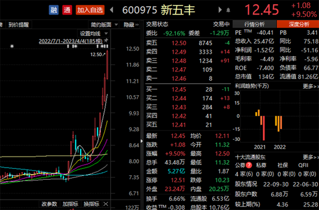Click the 总市值 value 134亿
The image size is (319, 210).
pyautogui.click(x=266, y=77)
